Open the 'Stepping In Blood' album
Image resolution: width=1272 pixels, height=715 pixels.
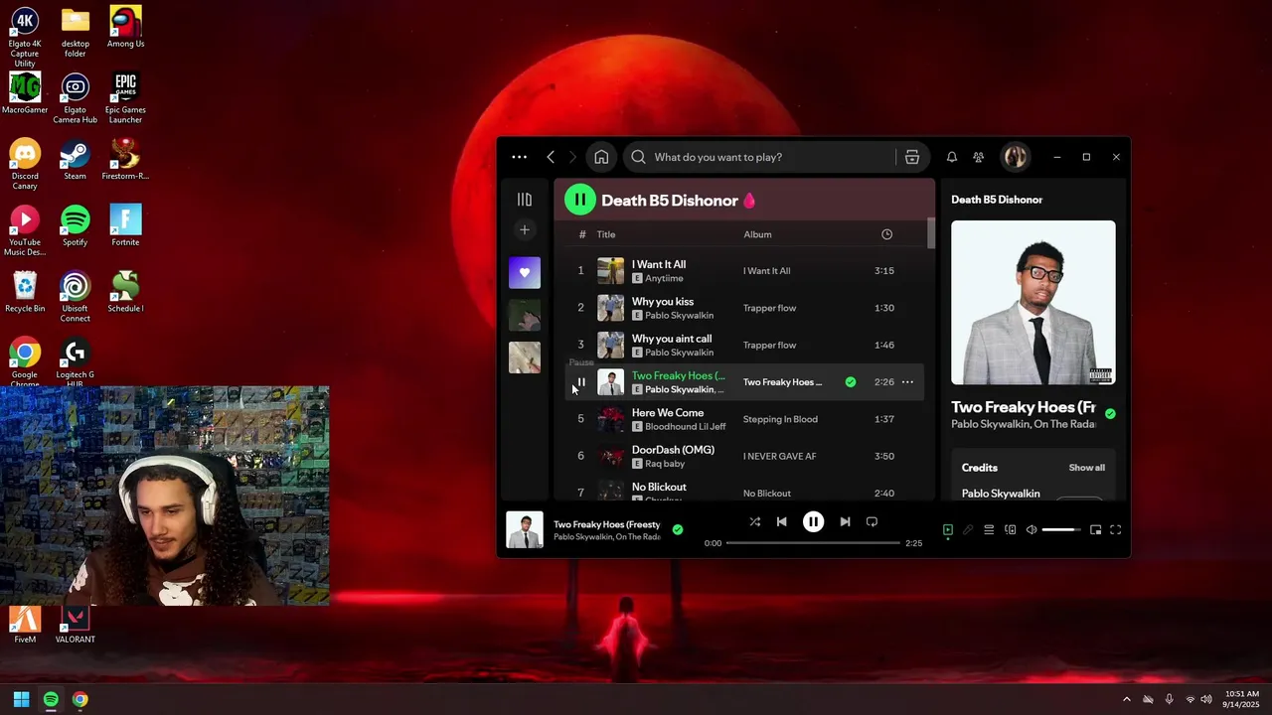780,419
